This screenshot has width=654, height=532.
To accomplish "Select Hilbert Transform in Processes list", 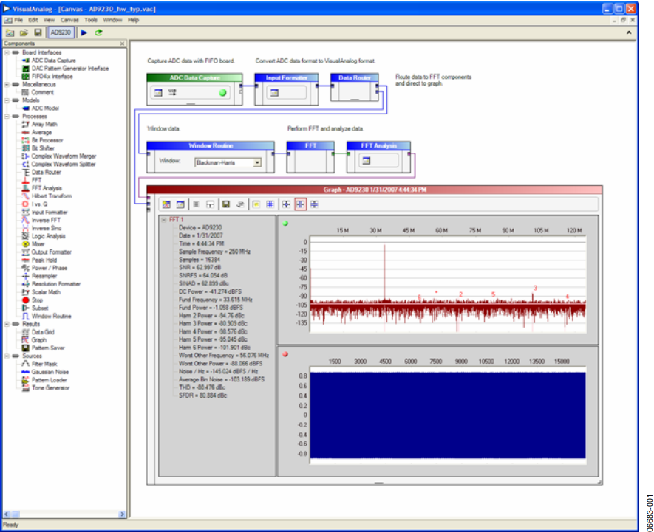I will coord(52,196).
